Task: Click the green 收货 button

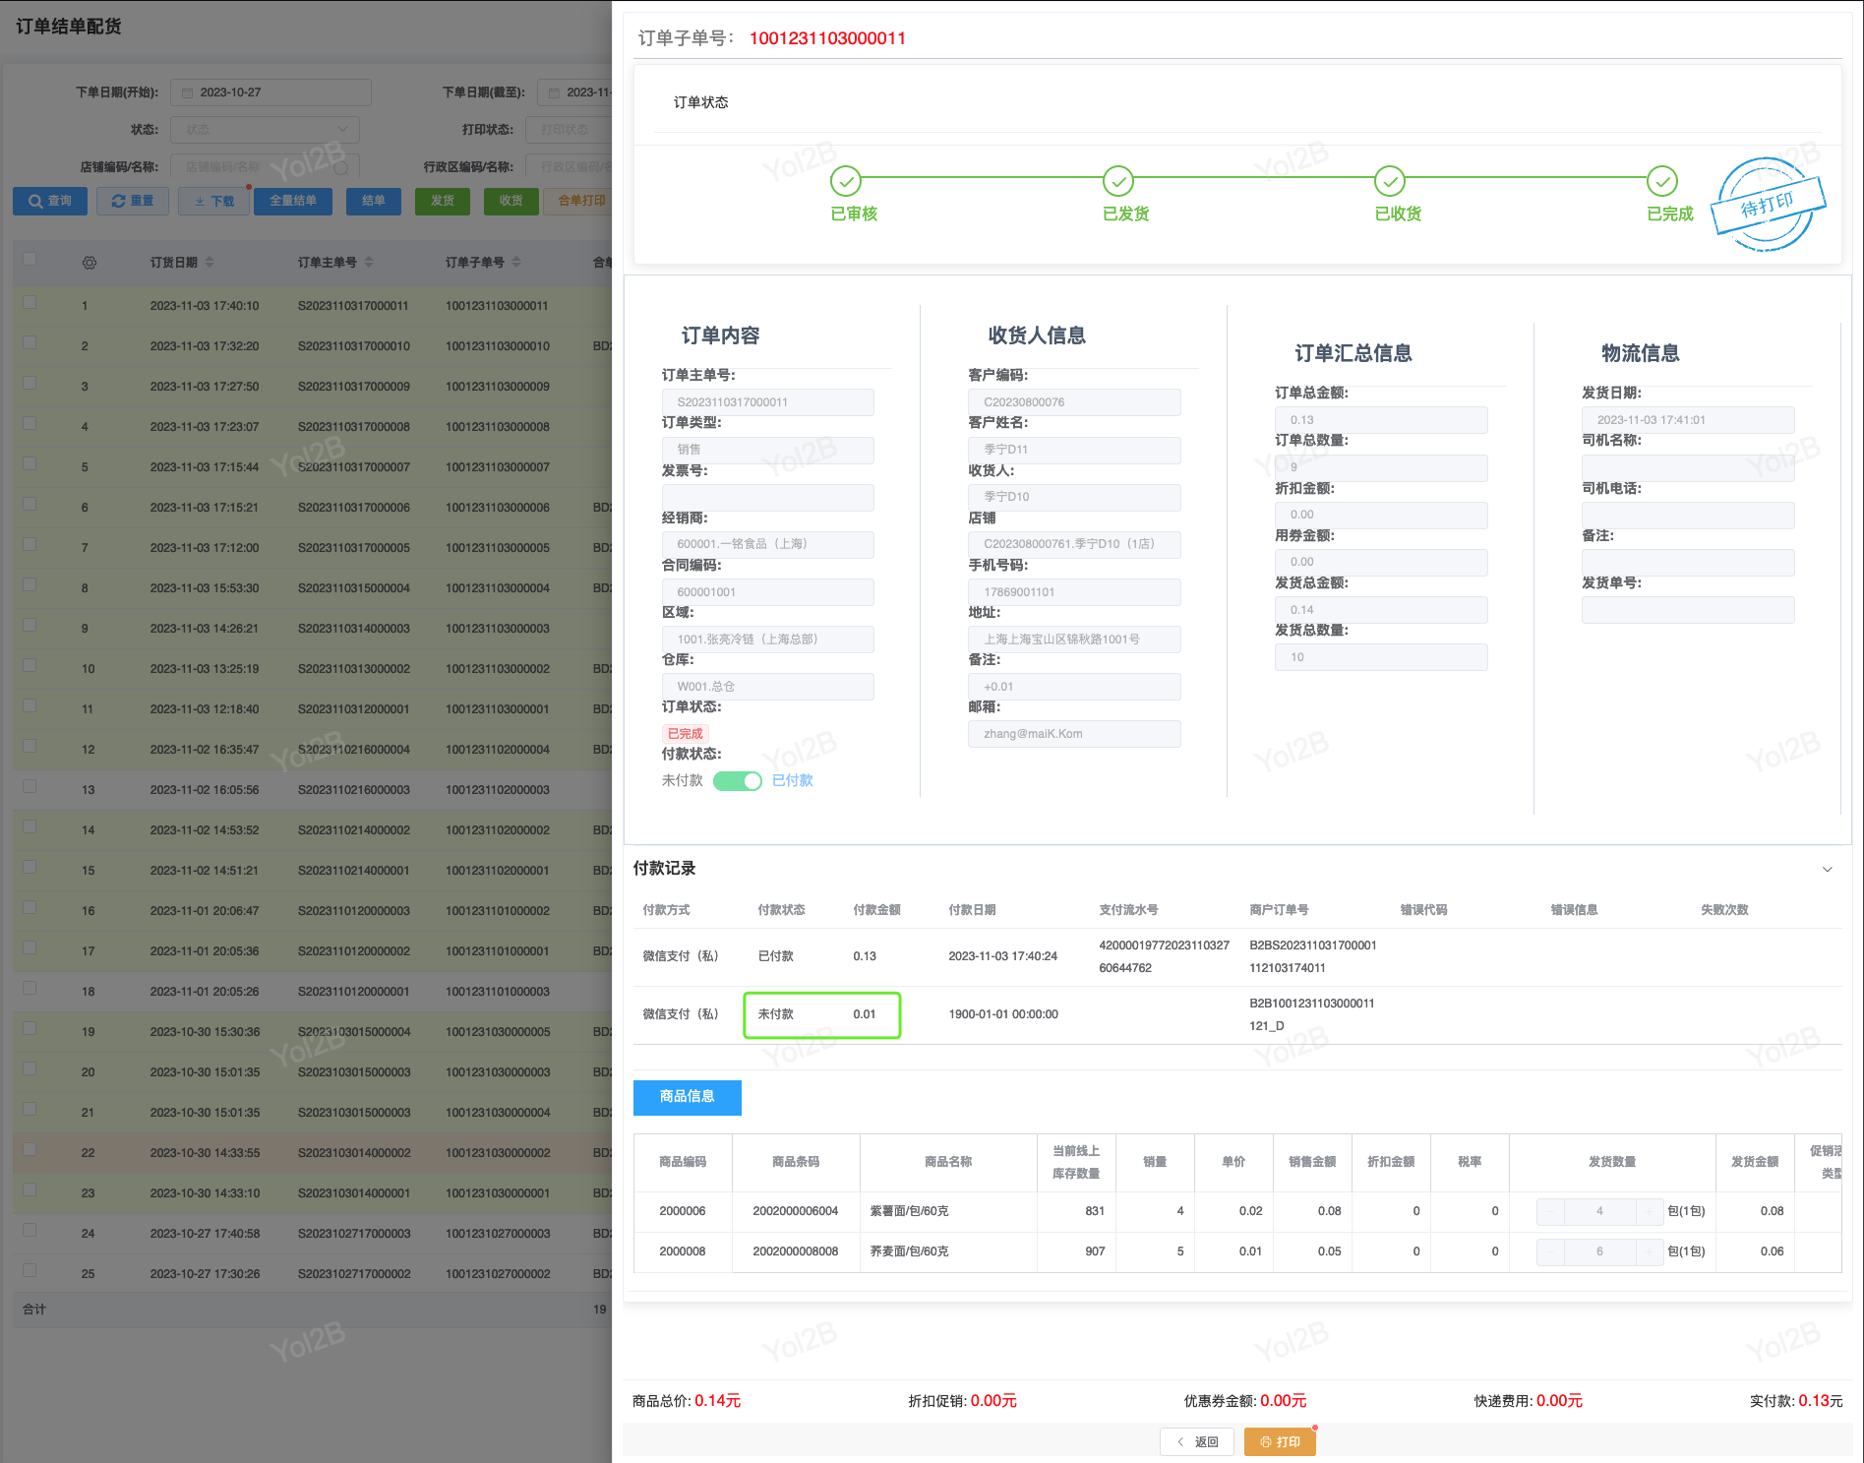Action: pos(511,201)
